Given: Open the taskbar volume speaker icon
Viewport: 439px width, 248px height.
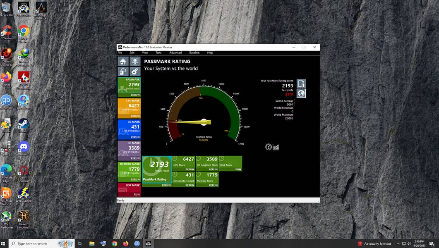Looking at the screenshot, I should [409, 243].
